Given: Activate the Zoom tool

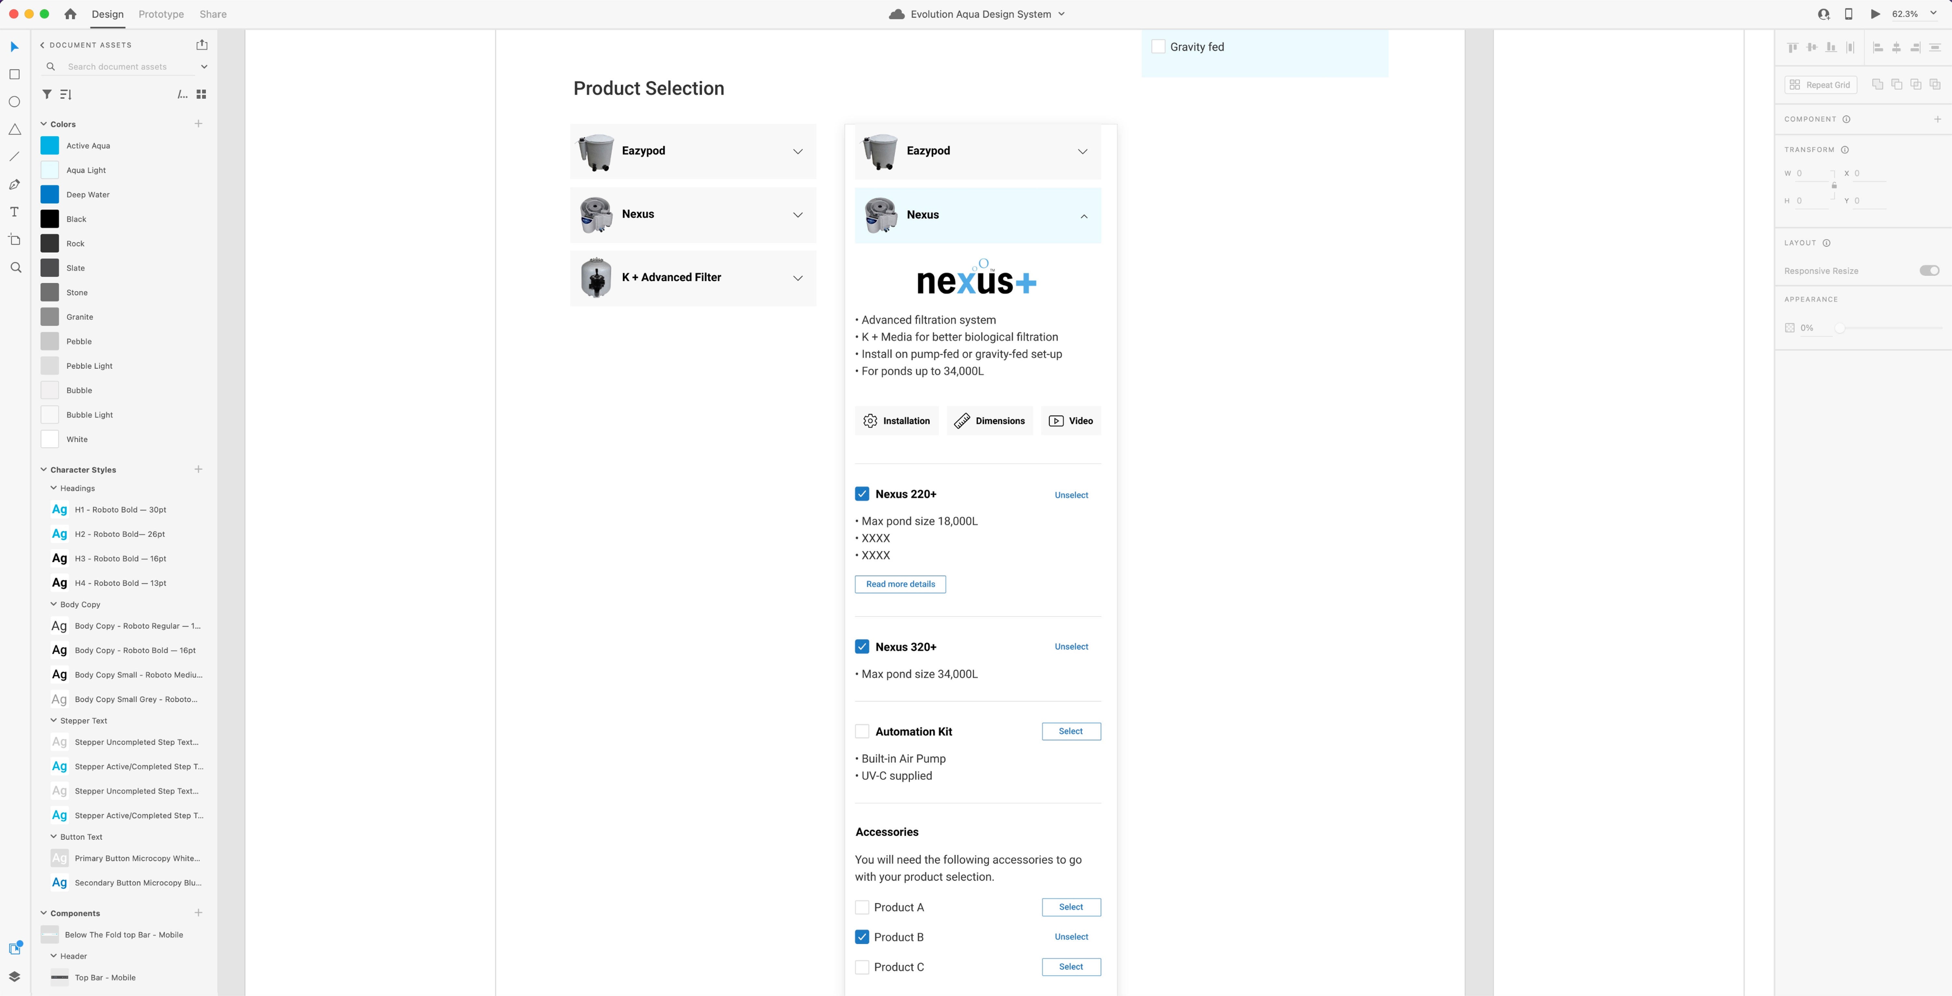Looking at the screenshot, I should coord(15,267).
